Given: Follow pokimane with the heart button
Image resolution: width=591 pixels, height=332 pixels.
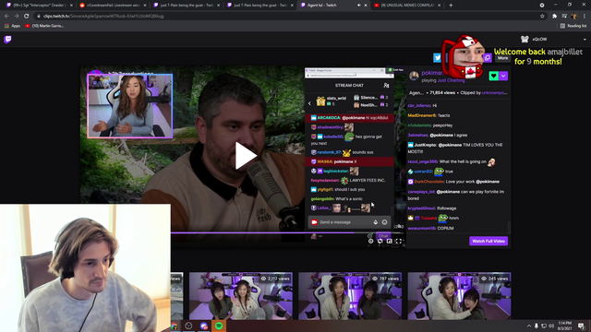Looking at the screenshot, I should [x=493, y=76].
